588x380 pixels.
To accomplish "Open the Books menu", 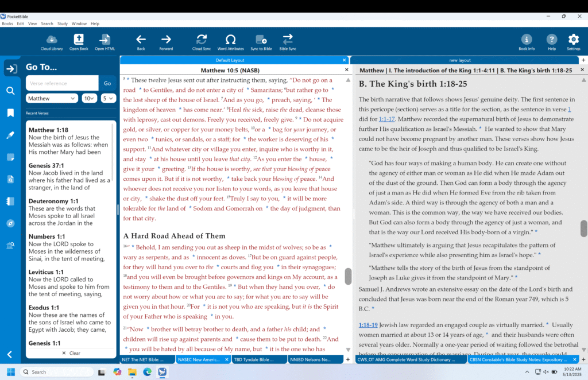I will 7,24.
